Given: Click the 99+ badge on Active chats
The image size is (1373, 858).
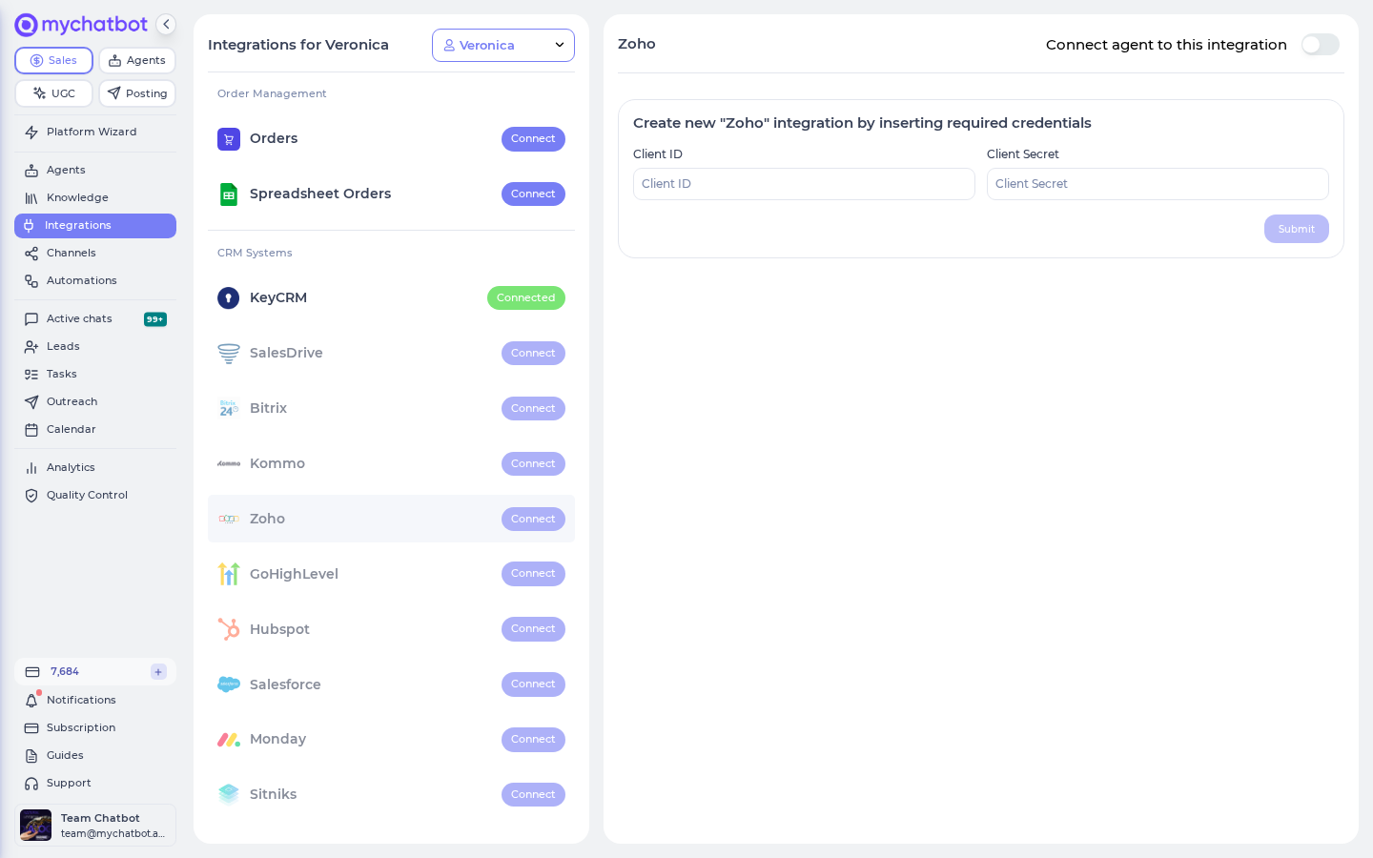Looking at the screenshot, I should pyautogui.click(x=155, y=319).
